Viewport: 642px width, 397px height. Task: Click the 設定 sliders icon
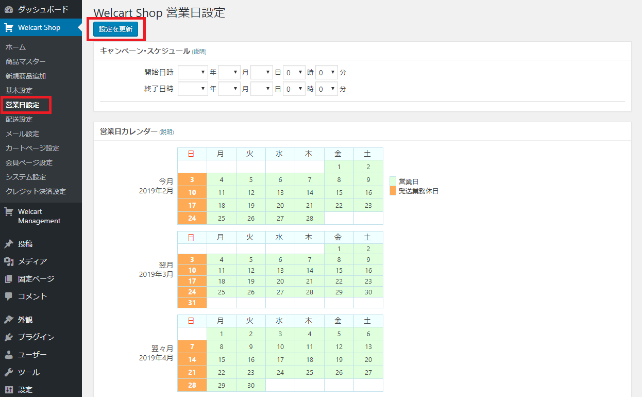coord(9,390)
